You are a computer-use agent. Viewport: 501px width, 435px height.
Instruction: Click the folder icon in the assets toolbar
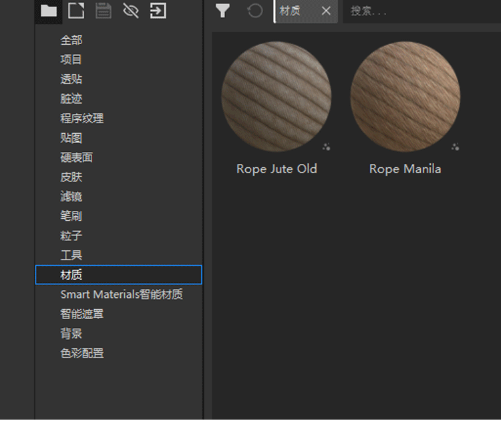click(49, 11)
